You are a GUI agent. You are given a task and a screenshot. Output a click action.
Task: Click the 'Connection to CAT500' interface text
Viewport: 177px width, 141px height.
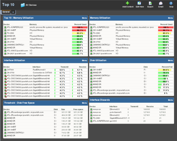click(x=42, y=73)
